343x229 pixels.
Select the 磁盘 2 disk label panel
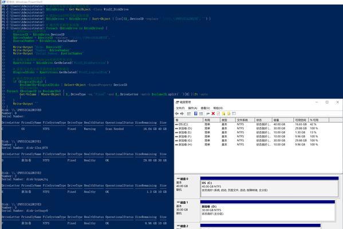[x=187, y=226]
